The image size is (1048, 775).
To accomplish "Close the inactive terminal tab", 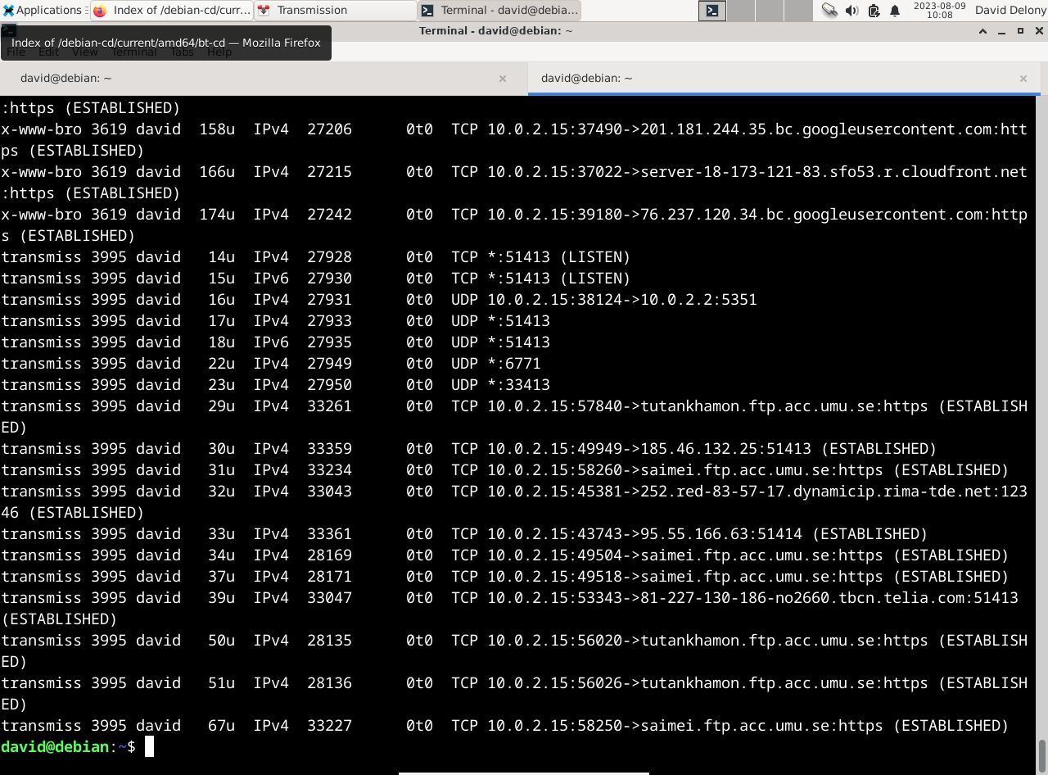I will tap(502, 78).
